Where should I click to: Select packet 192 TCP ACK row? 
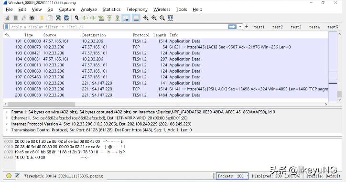(x=166, y=47)
